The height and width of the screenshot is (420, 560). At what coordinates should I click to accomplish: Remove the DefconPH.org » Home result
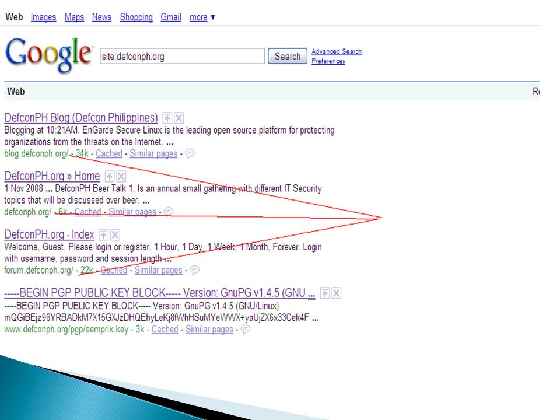click(121, 176)
